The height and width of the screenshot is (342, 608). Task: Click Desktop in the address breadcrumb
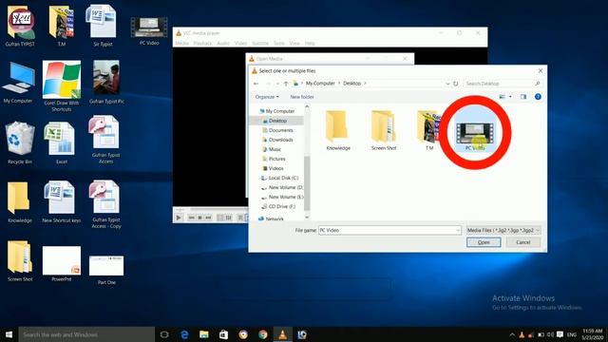(351, 84)
